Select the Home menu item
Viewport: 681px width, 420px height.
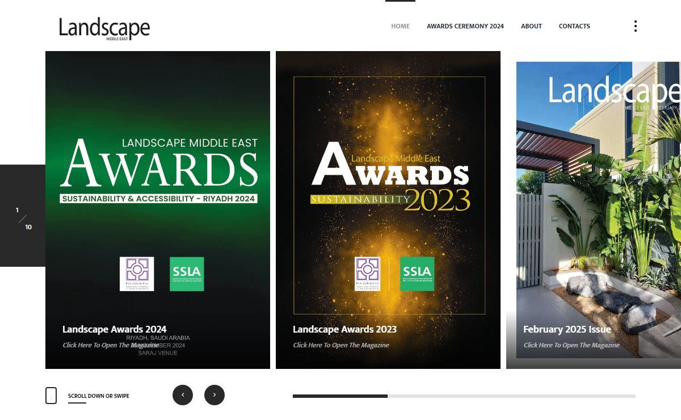click(x=400, y=26)
